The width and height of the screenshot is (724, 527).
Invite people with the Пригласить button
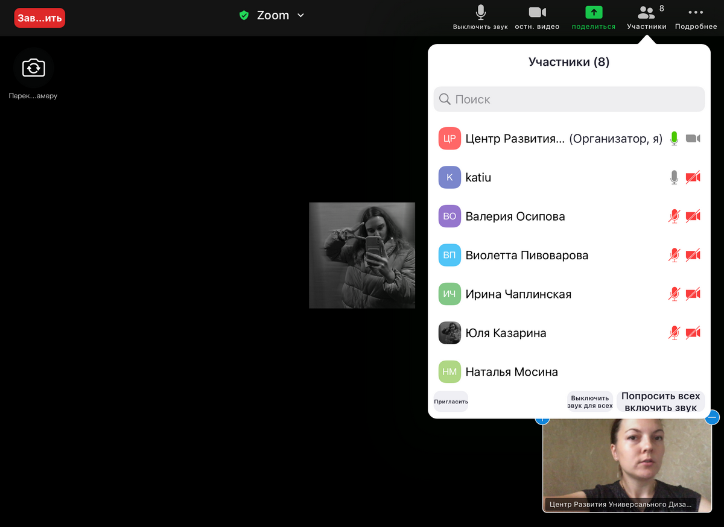(x=451, y=402)
